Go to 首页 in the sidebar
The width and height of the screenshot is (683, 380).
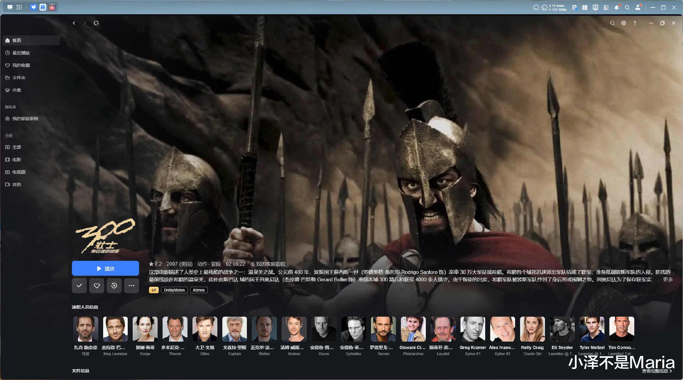(x=31, y=40)
